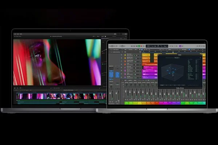Click the first channel fader in the mixer

coord(126,92)
